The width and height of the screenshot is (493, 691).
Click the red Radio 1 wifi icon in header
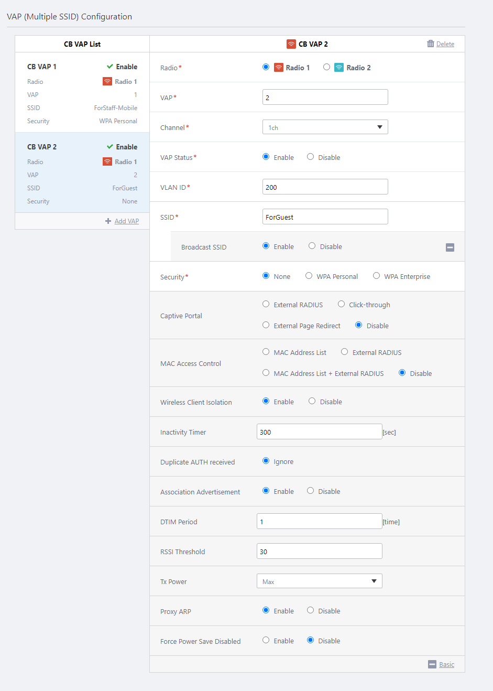pos(291,44)
